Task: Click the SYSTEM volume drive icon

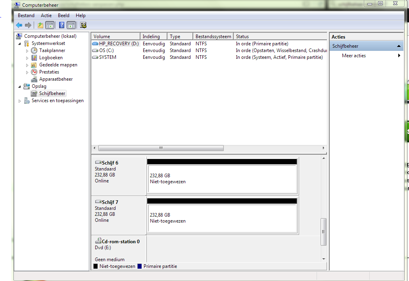Action: click(x=95, y=57)
